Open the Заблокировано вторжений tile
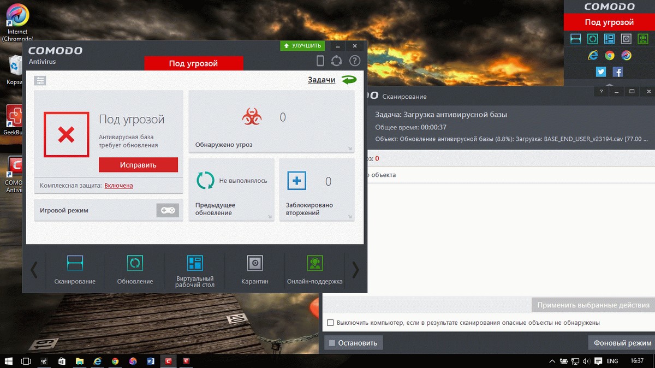655x368 pixels. (x=317, y=190)
